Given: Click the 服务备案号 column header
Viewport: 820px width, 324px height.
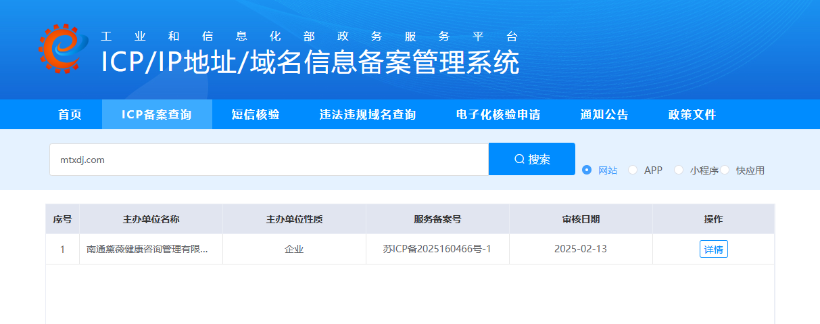Looking at the screenshot, I should 438,219.
